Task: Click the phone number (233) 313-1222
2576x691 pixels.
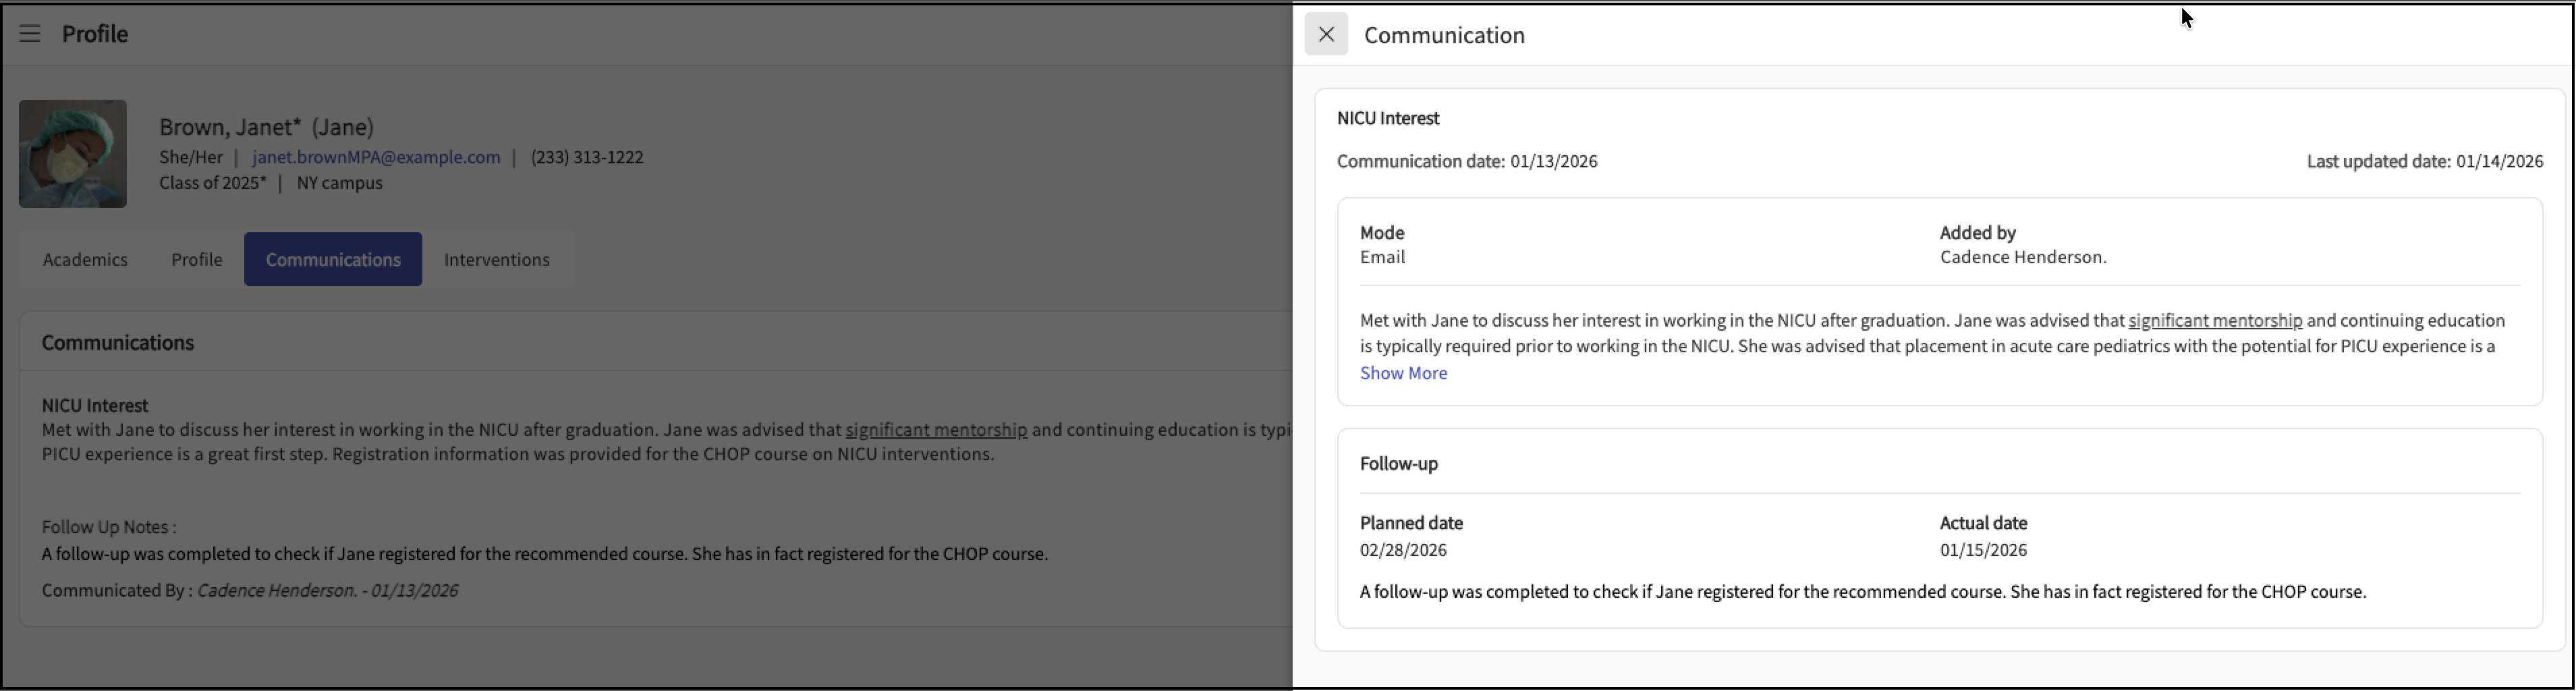Action: point(587,157)
